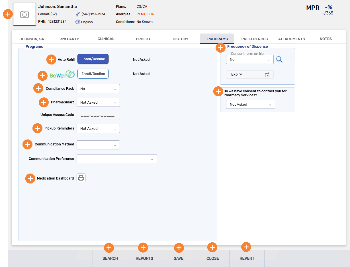
Task: Click the globe language icon
Action: [x=78, y=22]
